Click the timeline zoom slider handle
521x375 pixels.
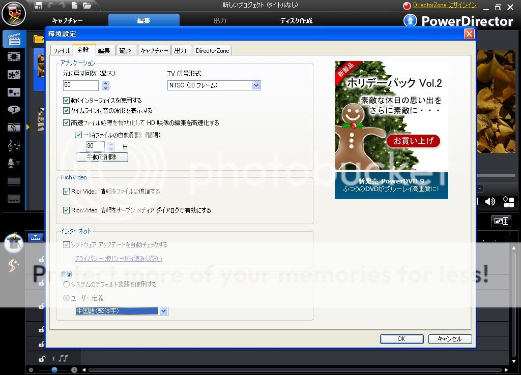[54, 369]
